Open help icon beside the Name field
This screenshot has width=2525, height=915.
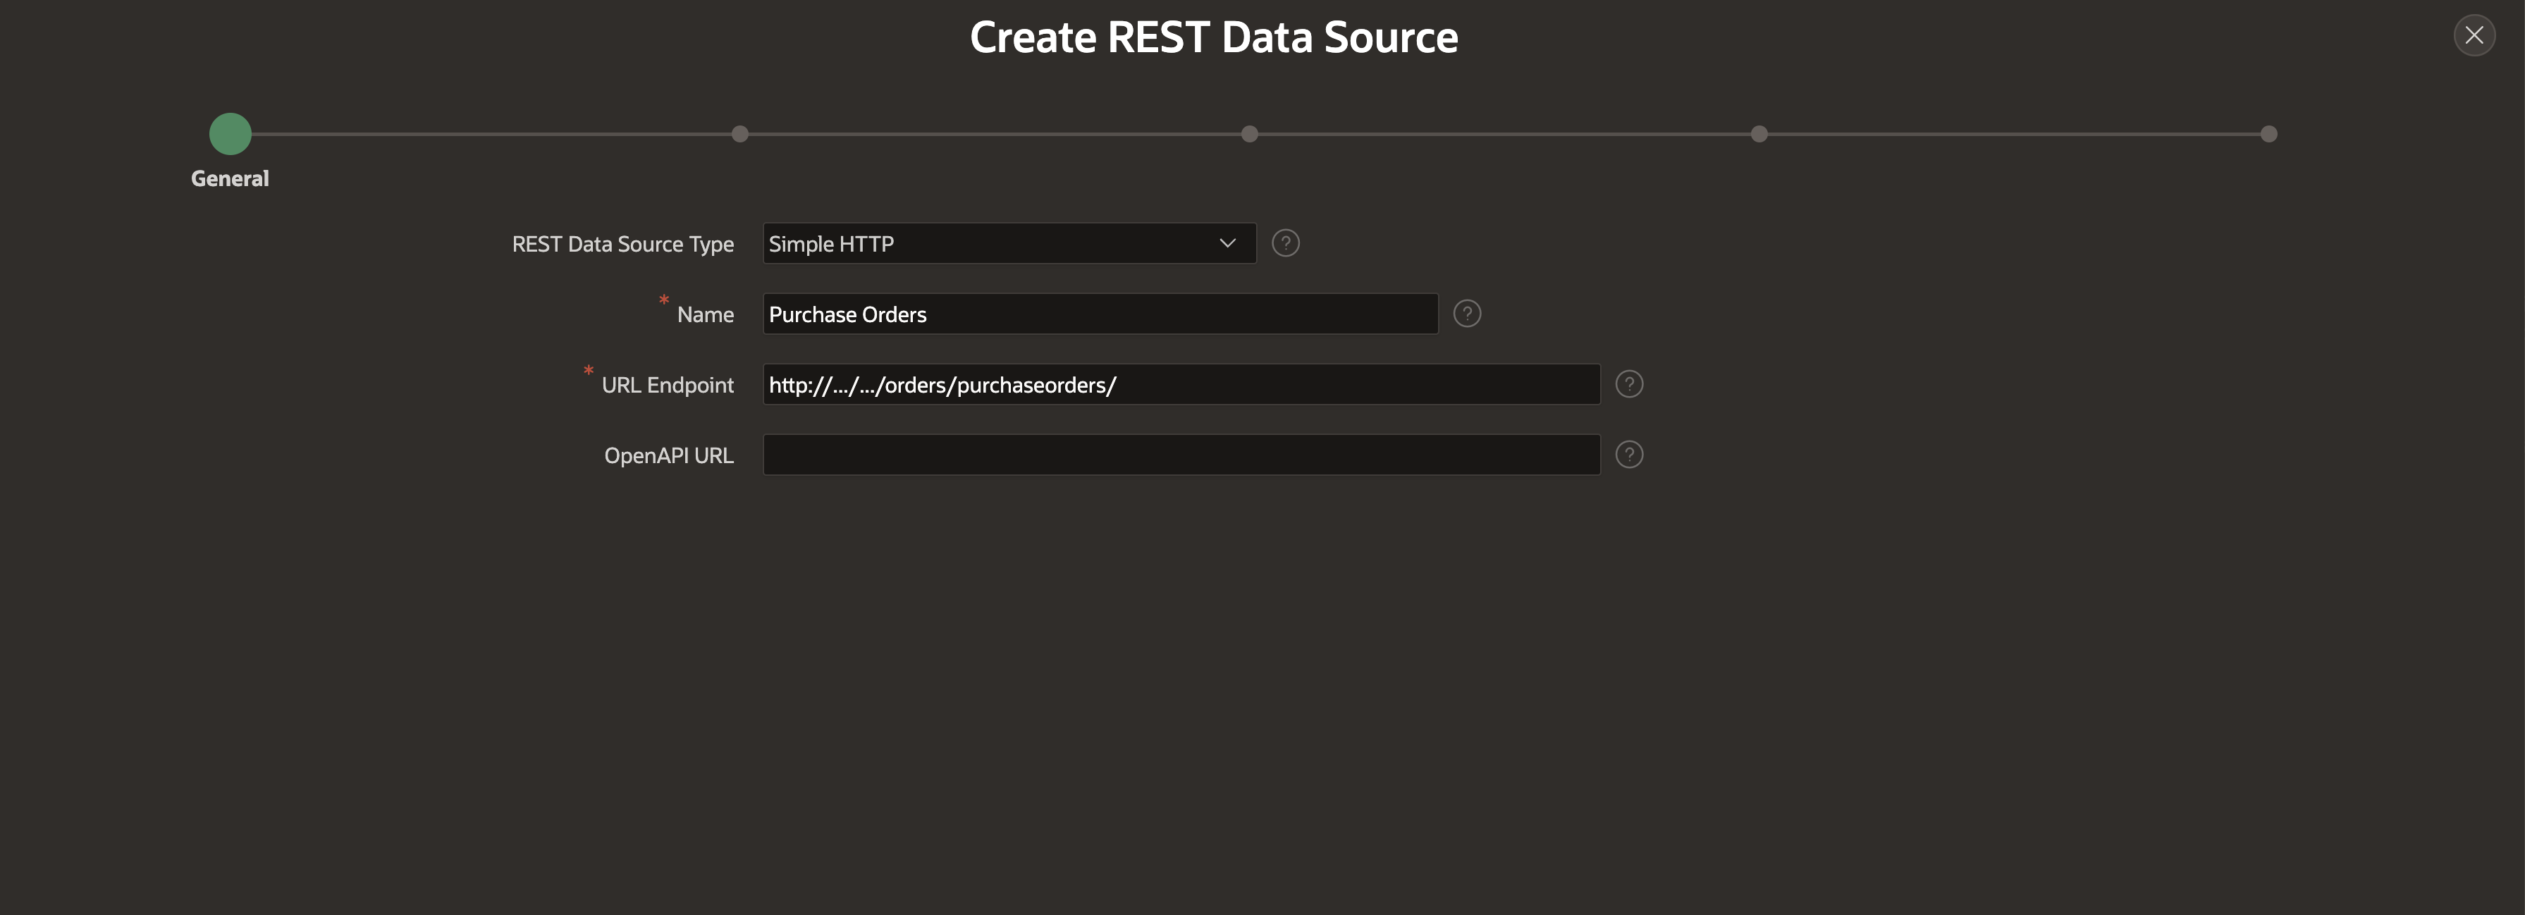(1466, 314)
